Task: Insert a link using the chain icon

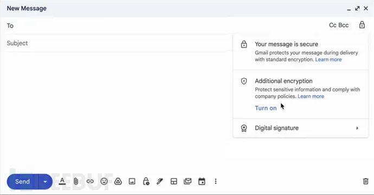Action: click(x=90, y=181)
